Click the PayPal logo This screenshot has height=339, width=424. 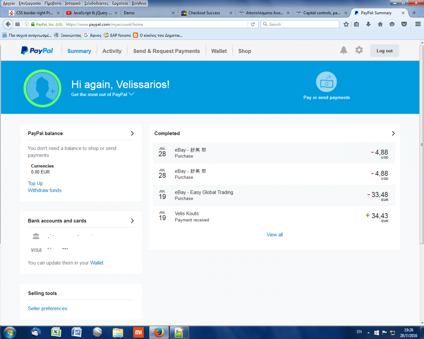(37, 51)
